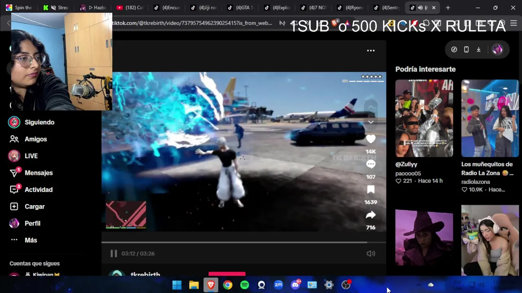Switch to the (4)Encue TikTok tab
Image resolution: width=522 pixels, height=293 pixels.
click(167, 7)
